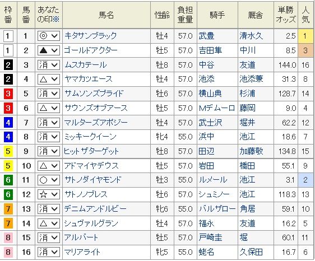315x261 pixels.
Task: Click the red frame 3 badge for サウンズオブアース
Action: click(x=8, y=108)
